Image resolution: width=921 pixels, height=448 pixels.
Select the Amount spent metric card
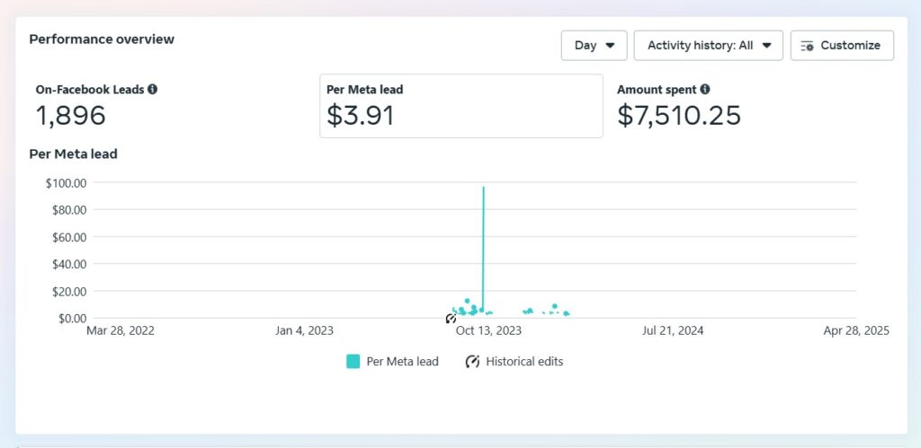coord(752,106)
